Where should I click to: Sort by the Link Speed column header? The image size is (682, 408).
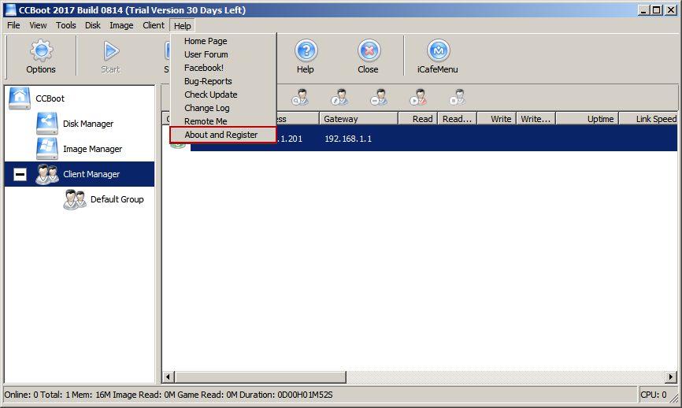648,119
